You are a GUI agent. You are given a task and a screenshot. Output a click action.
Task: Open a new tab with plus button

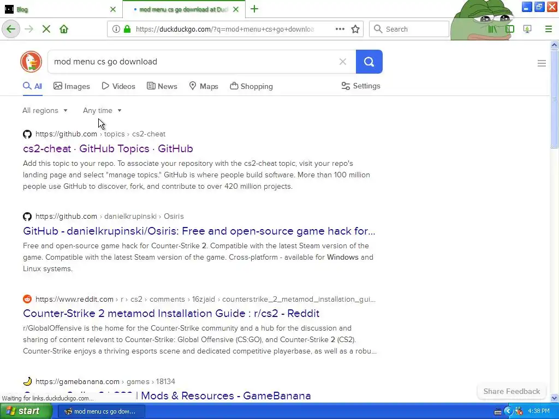pos(254,9)
